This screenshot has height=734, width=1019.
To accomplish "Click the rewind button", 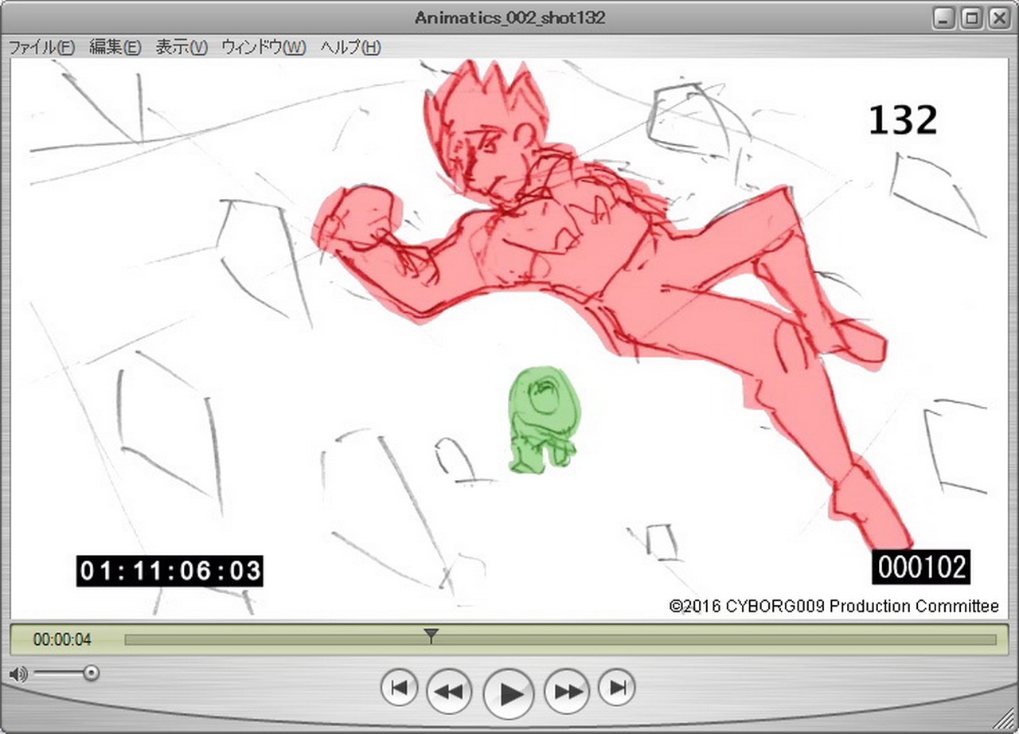I will tap(450, 692).
